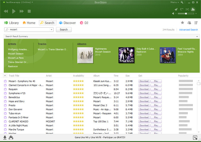Open testbearapp online status dropdown
Image resolution: width=201 pixels, height=142 pixels.
click(19, 2)
